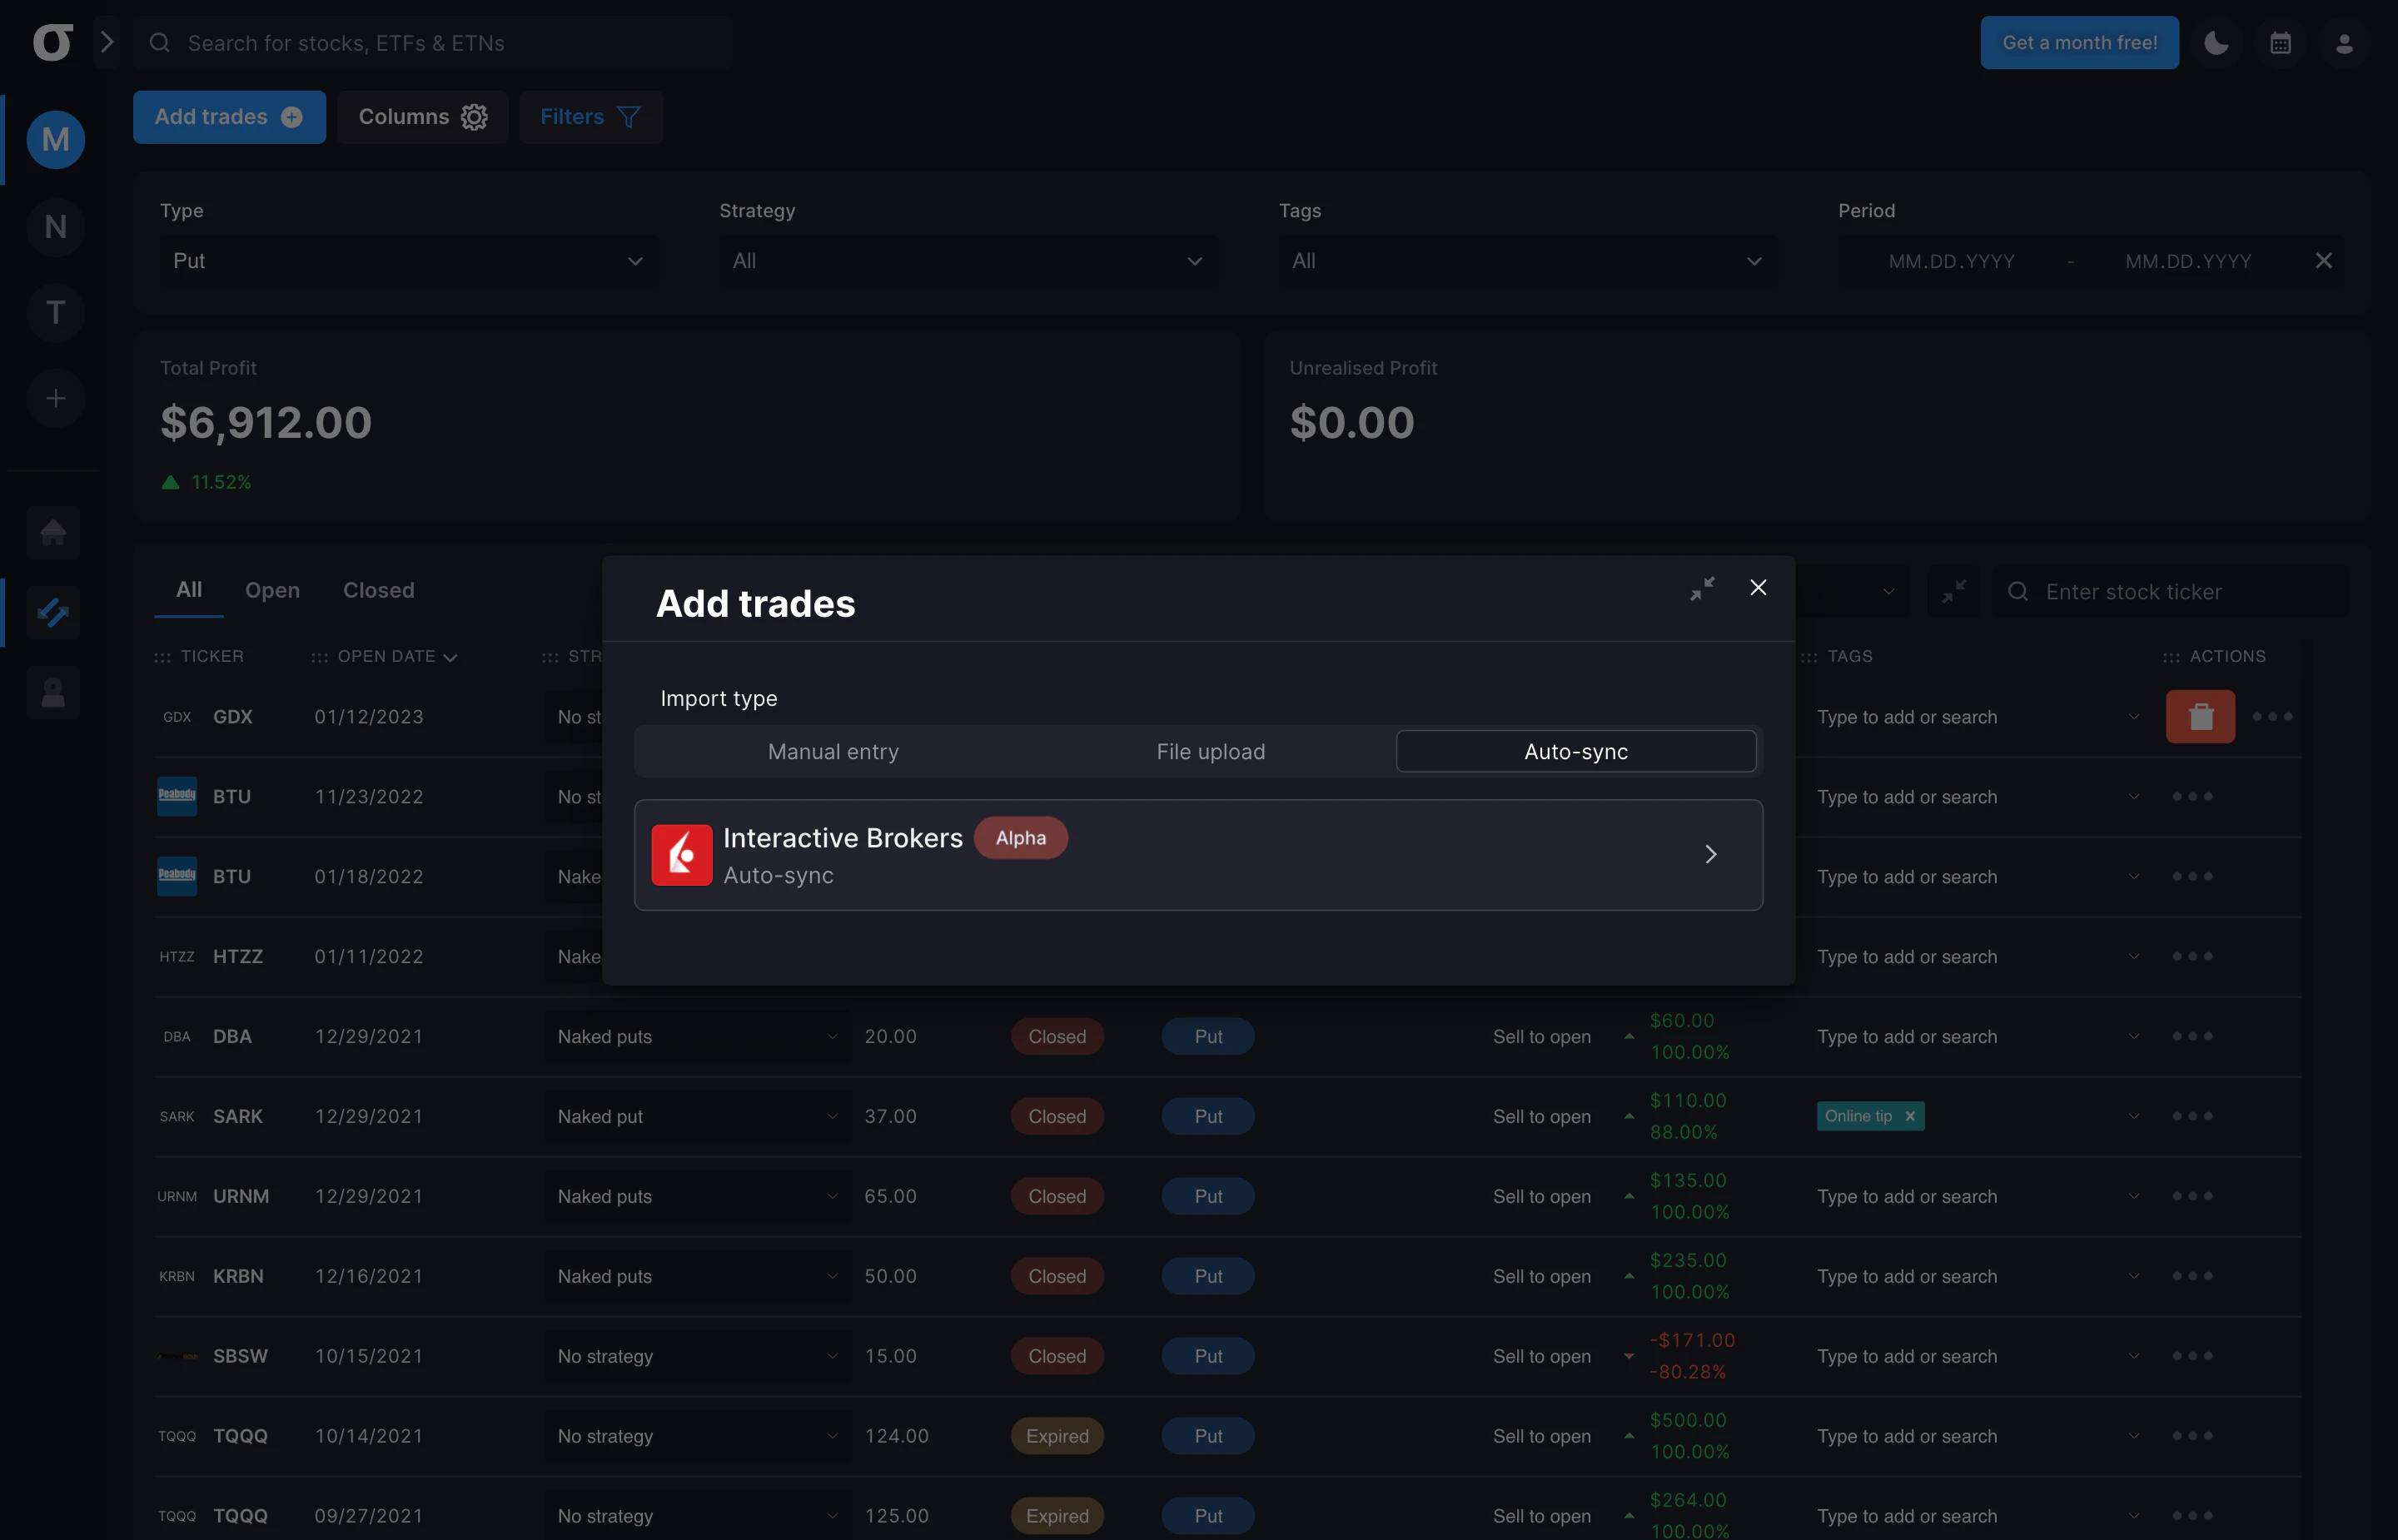This screenshot has height=1540, width=2398.
Task: Remove the Online tip tag on SARK
Action: tap(1909, 1115)
